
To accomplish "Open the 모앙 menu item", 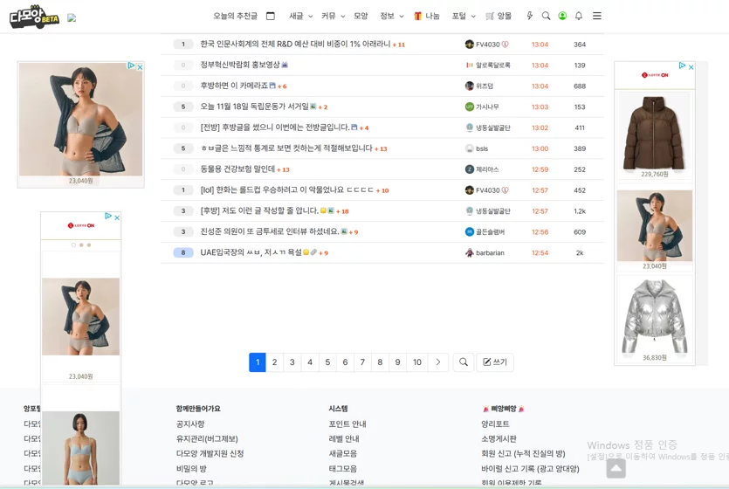I will tap(361, 16).
